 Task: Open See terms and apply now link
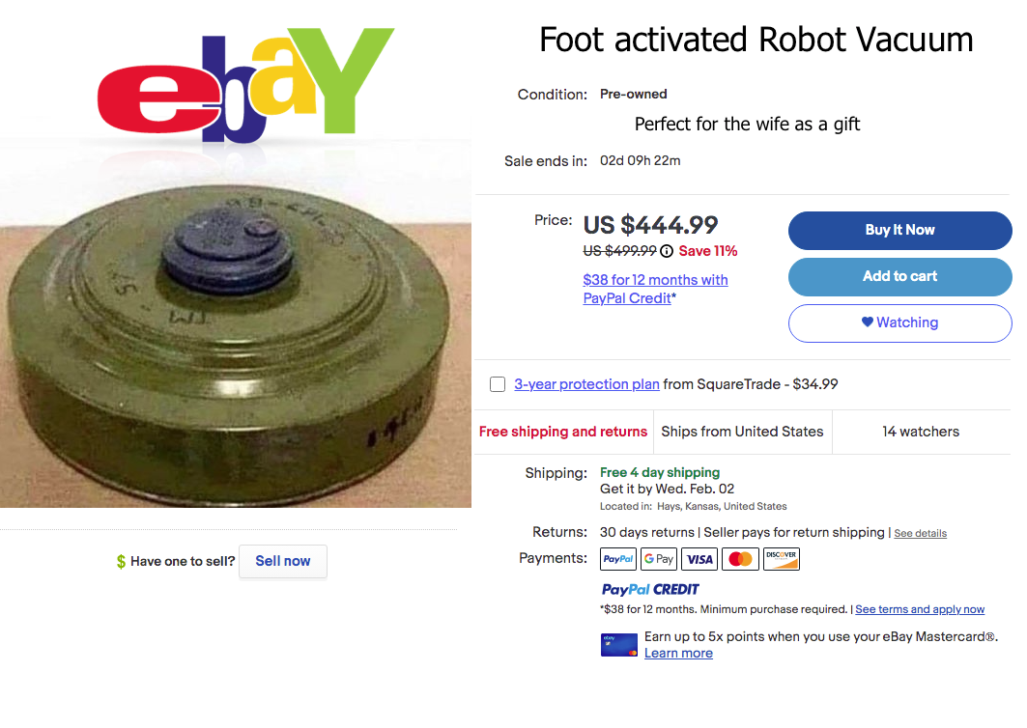point(920,609)
